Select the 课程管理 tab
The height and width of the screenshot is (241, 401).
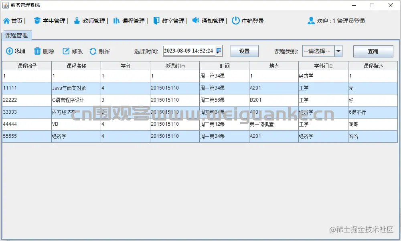pos(16,35)
